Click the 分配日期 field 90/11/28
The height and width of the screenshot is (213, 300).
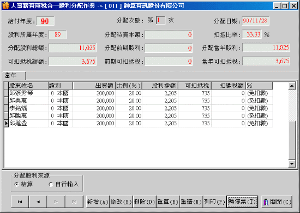click(255, 21)
